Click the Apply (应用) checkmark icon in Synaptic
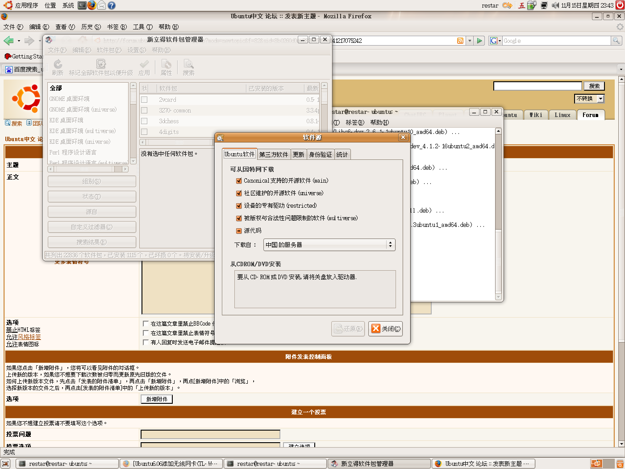The image size is (625, 469). (144, 64)
